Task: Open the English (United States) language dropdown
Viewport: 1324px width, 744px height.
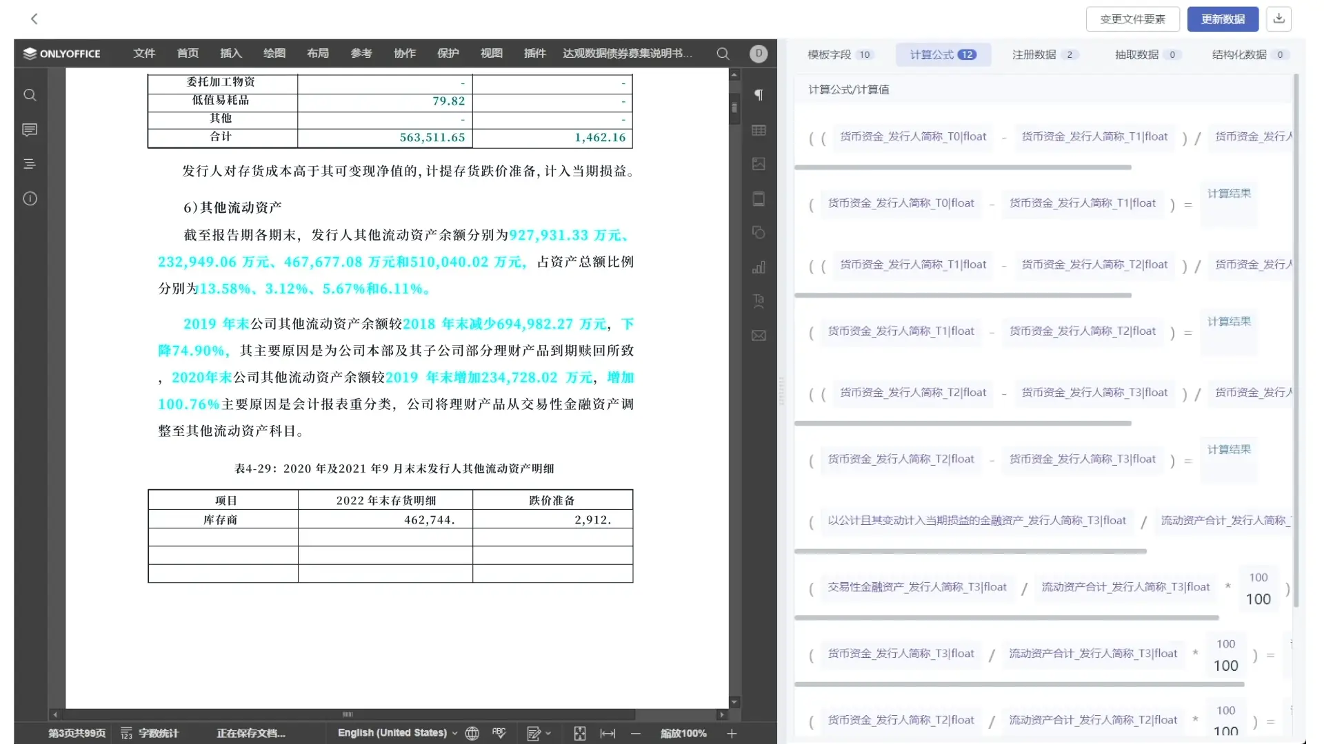Action: click(397, 733)
